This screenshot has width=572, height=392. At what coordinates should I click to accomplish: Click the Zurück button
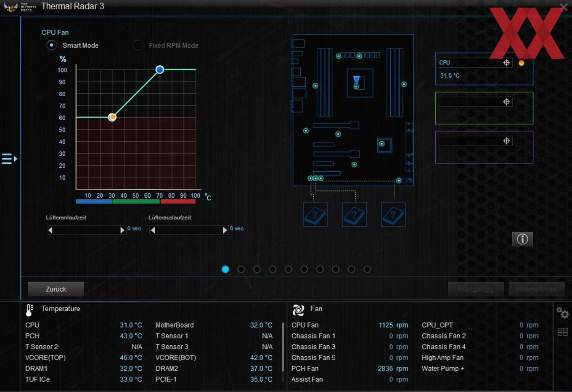tap(56, 289)
